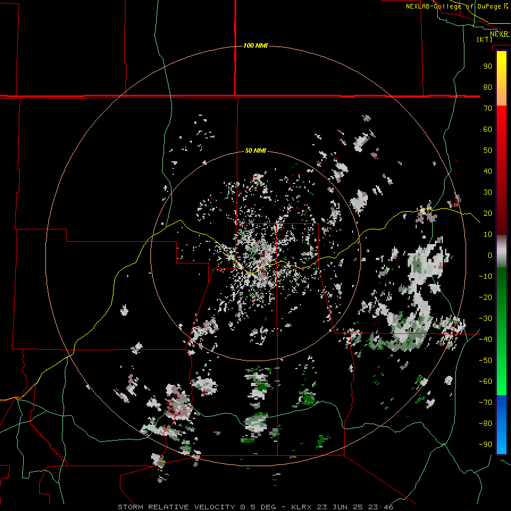Click the STORM RELATIVE VELOCITY caption text
This screenshot has height=511, width=511.
(x=177, y=507)
